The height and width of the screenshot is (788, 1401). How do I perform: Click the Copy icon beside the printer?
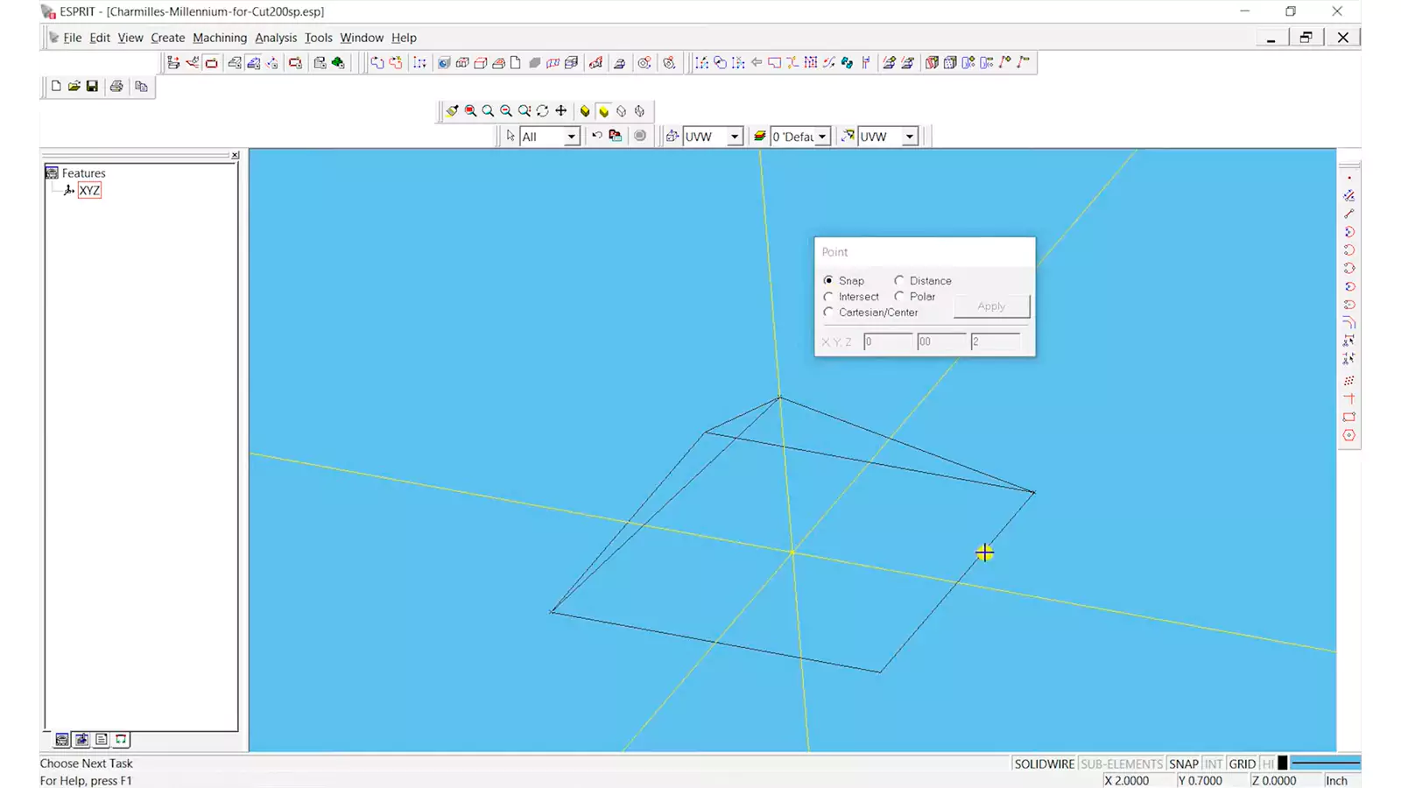pos(141,87)
